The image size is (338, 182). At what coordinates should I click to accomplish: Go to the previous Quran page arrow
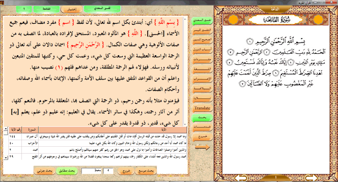311,178
